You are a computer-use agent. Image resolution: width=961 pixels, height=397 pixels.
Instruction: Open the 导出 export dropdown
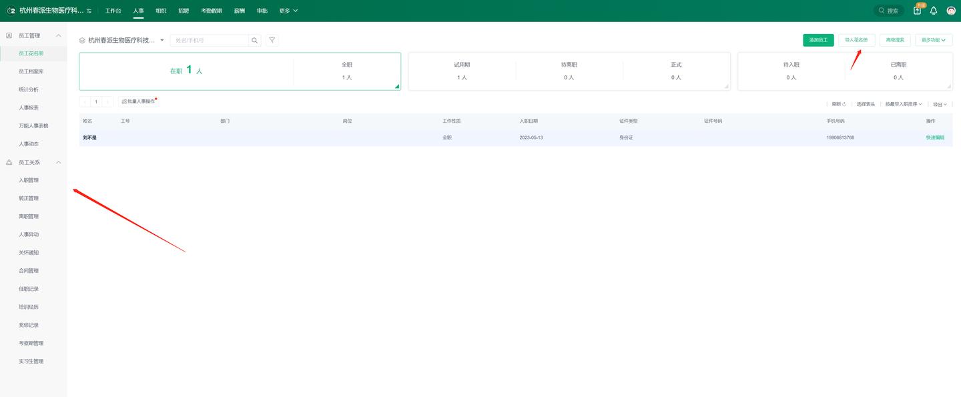[940, 105]
